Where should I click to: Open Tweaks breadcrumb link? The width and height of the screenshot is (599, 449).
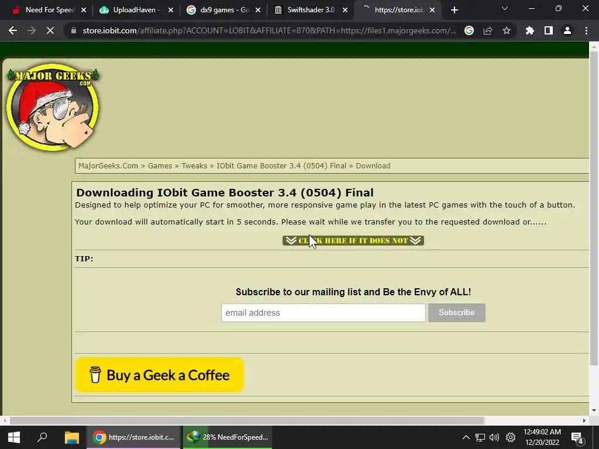pos(194,165)
